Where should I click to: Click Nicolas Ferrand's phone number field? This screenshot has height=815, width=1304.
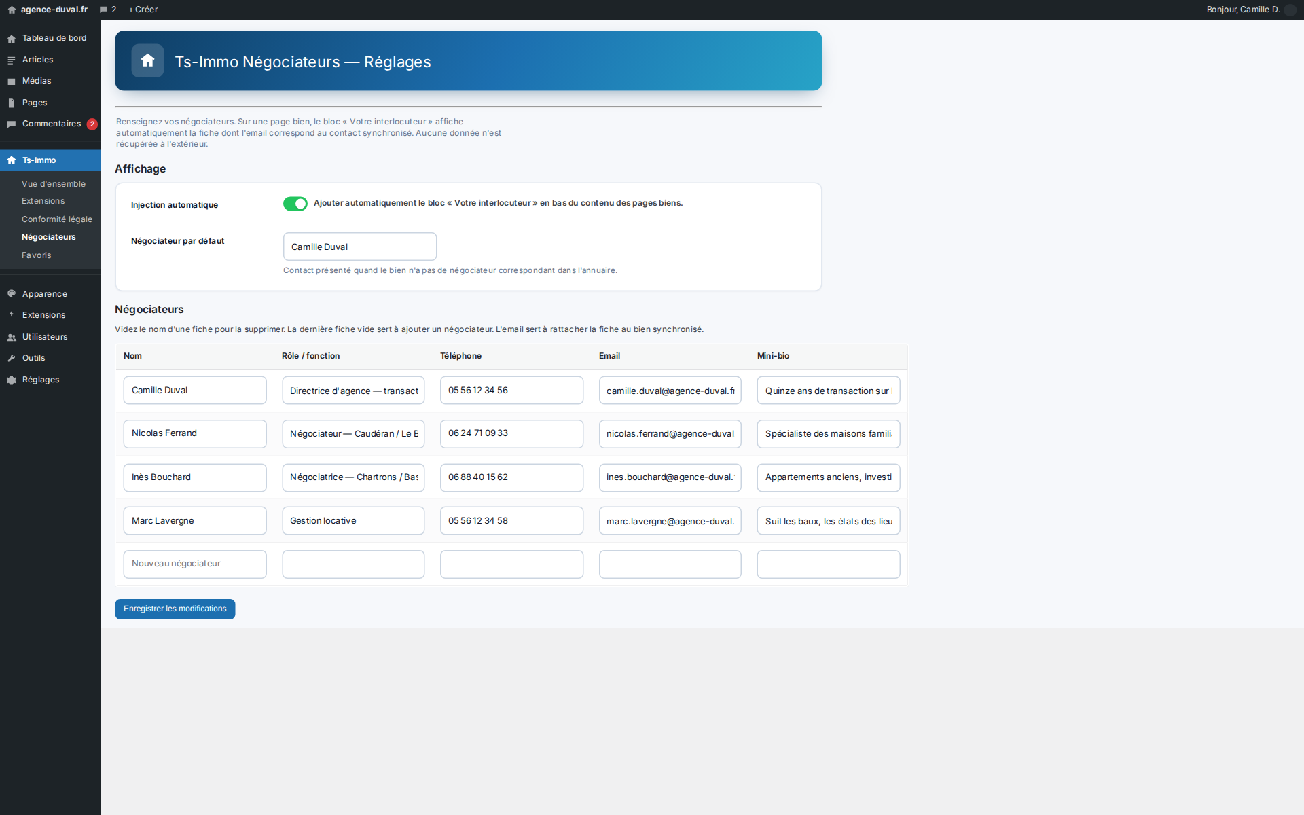click(511, 434)
